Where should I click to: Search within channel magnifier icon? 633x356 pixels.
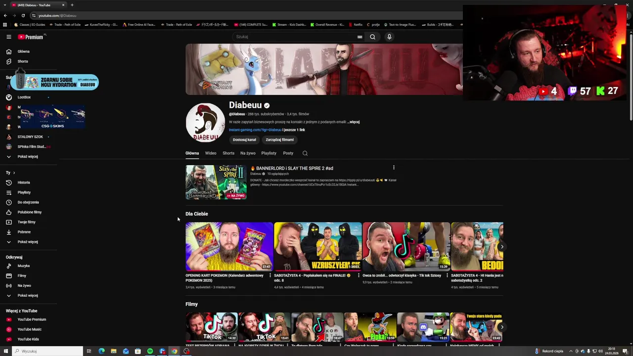(x=305, y=153)
